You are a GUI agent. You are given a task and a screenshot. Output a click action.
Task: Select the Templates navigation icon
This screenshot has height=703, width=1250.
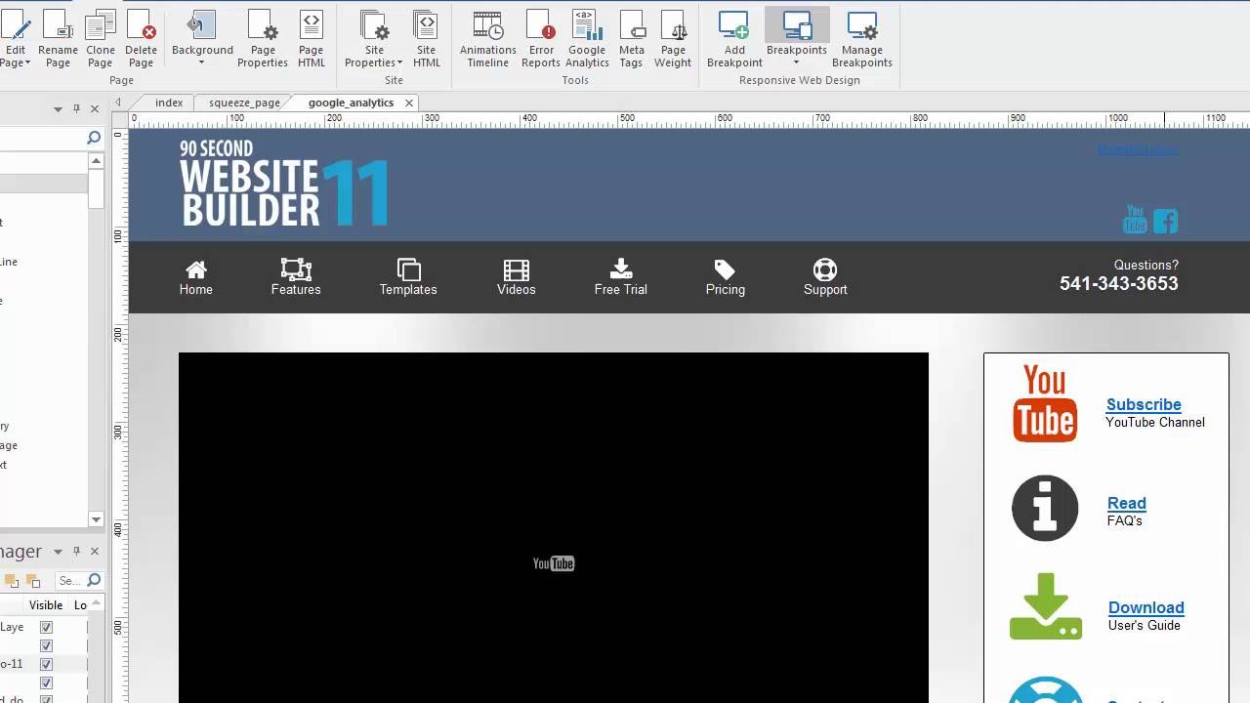coord(408,269)
